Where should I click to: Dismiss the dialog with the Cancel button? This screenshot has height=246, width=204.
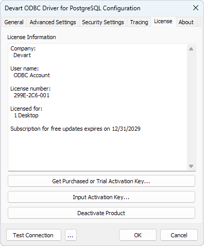click(x=179, y=235)
